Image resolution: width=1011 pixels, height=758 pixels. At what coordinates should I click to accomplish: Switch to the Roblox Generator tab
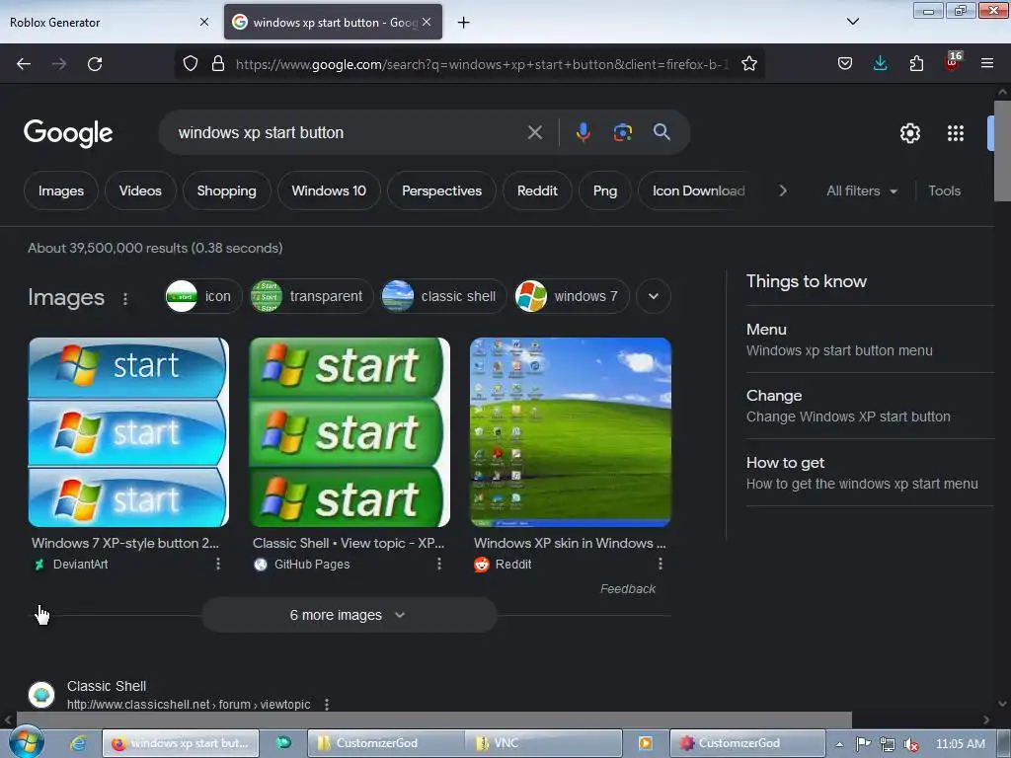(109, 22)
